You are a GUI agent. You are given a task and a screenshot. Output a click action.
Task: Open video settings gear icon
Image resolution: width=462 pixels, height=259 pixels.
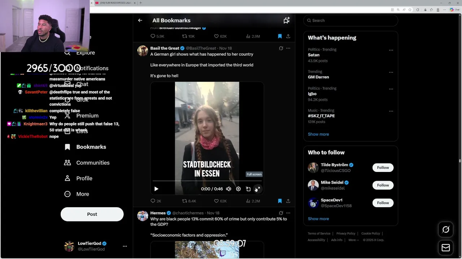[238, 189]
